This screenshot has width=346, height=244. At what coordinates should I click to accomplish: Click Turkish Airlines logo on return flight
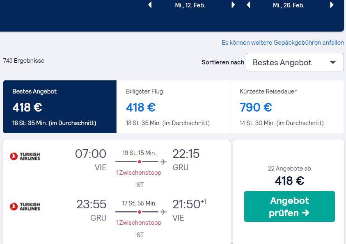click(25, 206)
